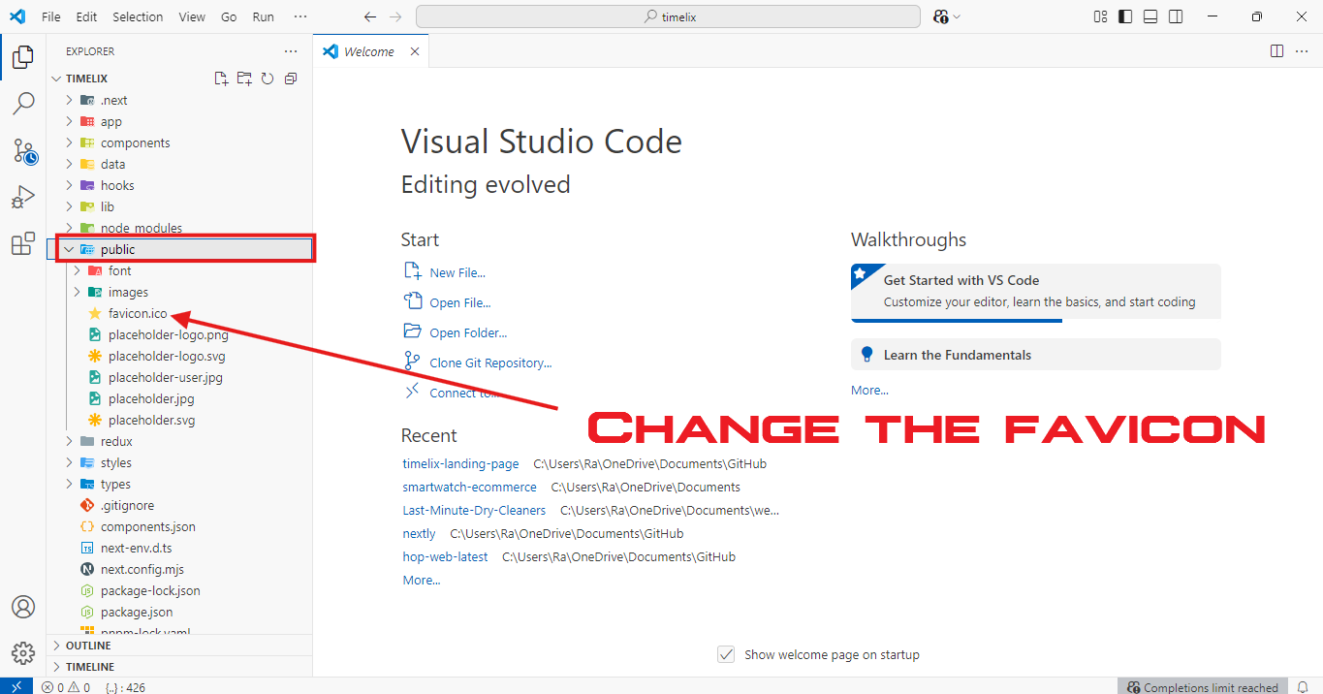Close the Welcome tab

click(415, 51)
